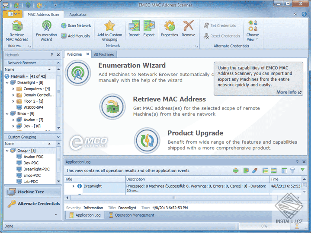311x233 pixels.
Task: Open Properties with the gear icon
Action: [x=170, y=28]
